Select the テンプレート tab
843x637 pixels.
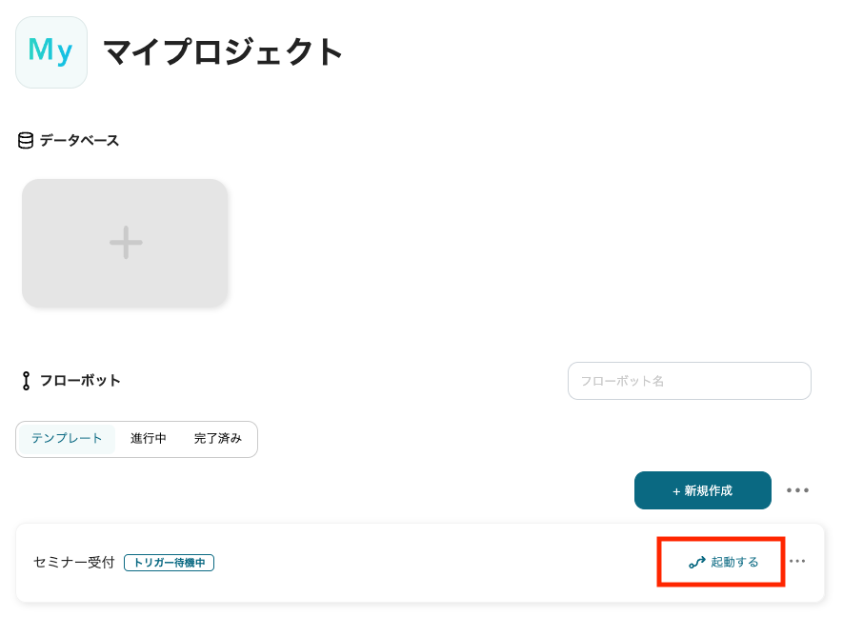click(x=67, y=439)
